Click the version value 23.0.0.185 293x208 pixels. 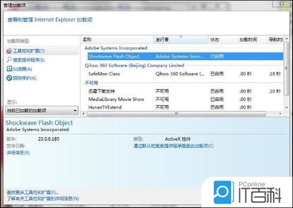point(49,139)
